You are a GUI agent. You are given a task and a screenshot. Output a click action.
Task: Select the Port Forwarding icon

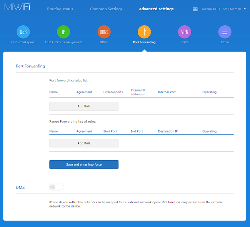[144, 32]
